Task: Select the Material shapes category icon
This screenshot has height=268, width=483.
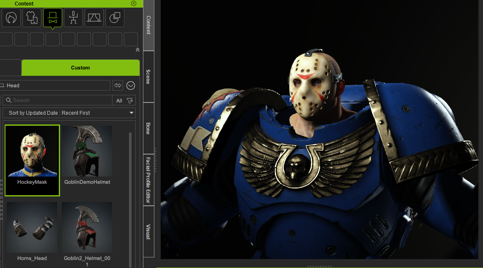Action: pos(115,18)
